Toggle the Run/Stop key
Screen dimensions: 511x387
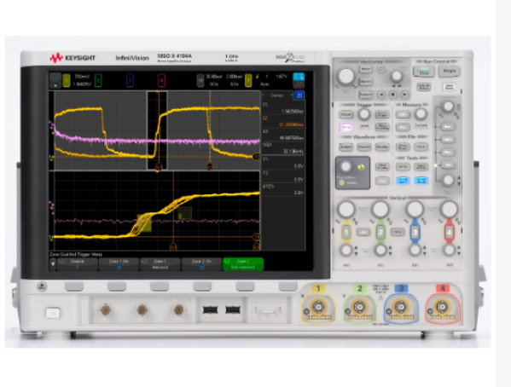point(424,71)
